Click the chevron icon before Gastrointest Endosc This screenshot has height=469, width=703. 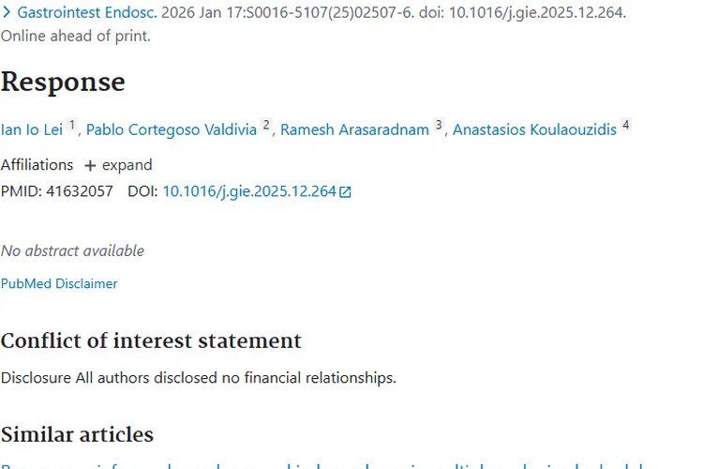pyautogui.click(x=7, y=13)
